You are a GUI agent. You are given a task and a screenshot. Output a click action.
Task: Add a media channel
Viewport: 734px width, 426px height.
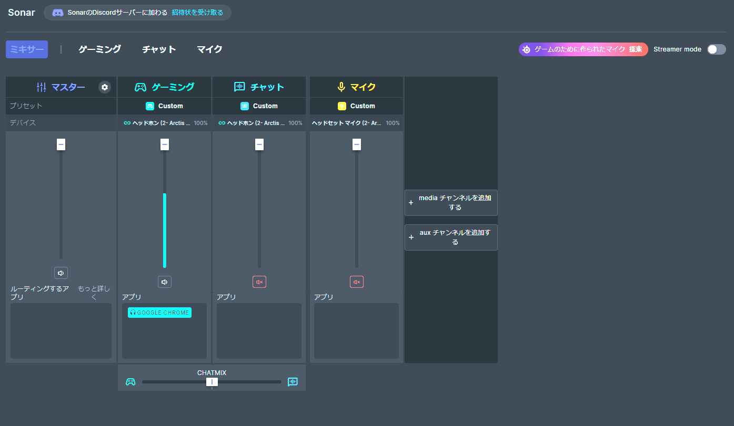point(451,203)
